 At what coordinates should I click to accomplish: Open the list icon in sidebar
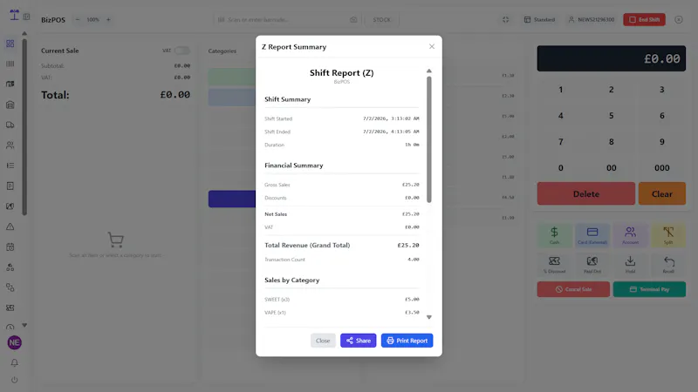pyautogui.click(x=10, y=166)
